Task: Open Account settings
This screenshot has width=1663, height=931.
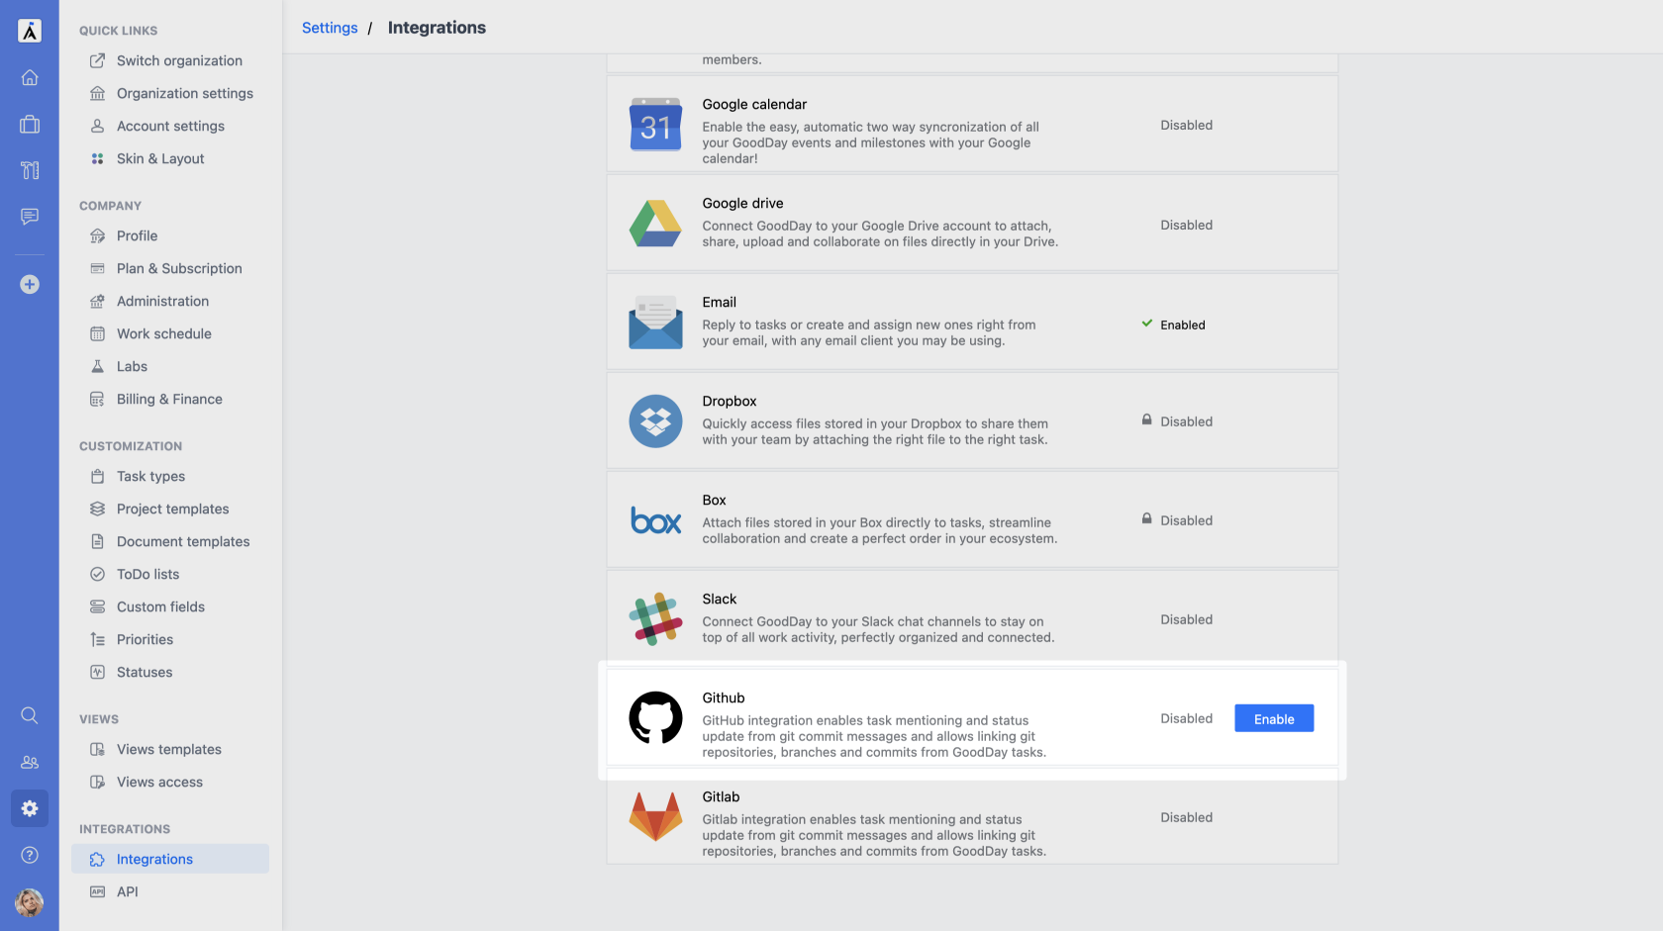Action: (x=170, y=126)
